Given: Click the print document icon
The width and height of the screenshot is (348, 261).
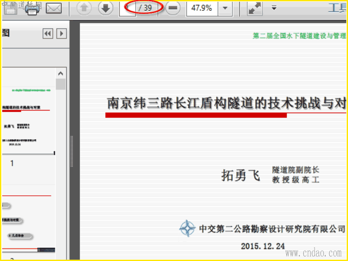Looking at the screenshot, I should click(x=33, y=8).
